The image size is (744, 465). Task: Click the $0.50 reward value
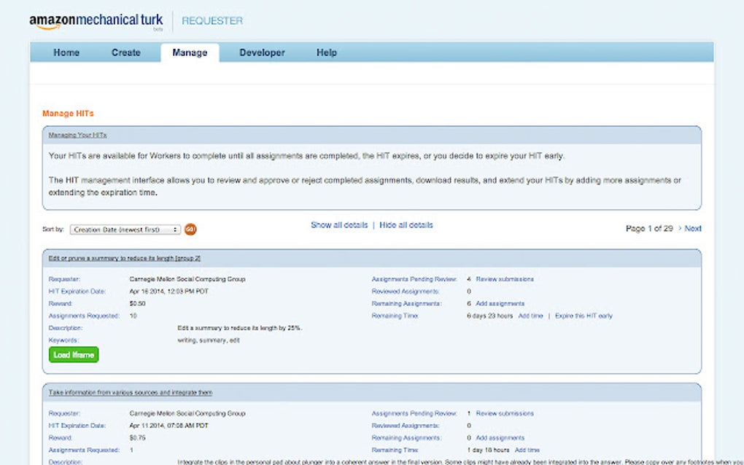[137, 303]
